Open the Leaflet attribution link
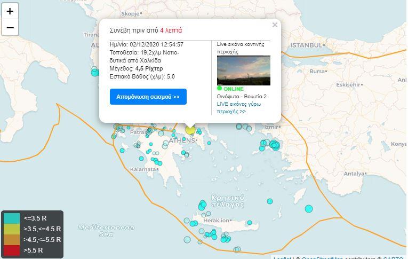Viewport: 408px width, 259px height. point(282,257)
